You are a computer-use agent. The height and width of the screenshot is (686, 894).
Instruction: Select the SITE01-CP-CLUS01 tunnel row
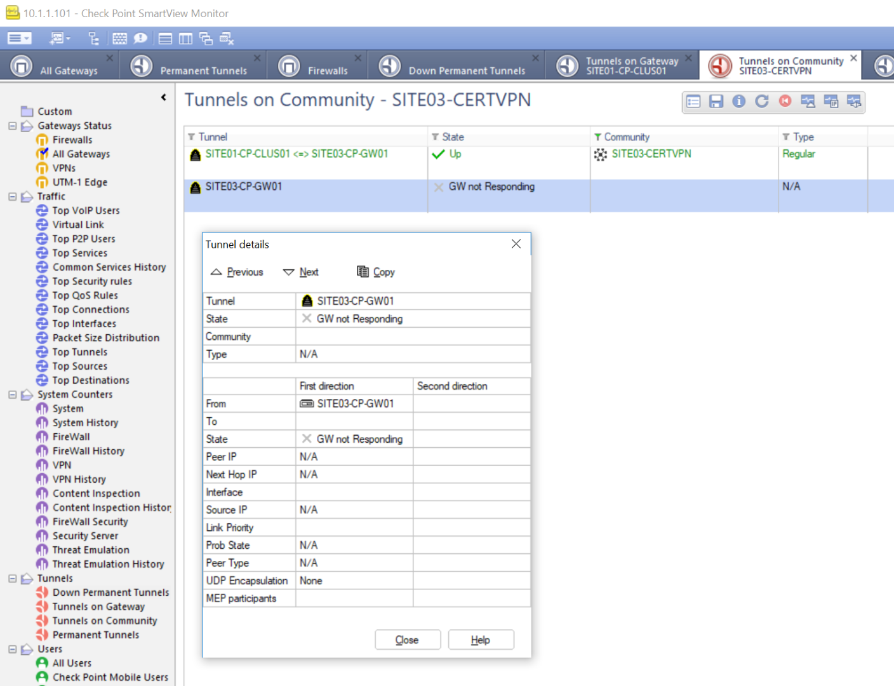[297, 154]
